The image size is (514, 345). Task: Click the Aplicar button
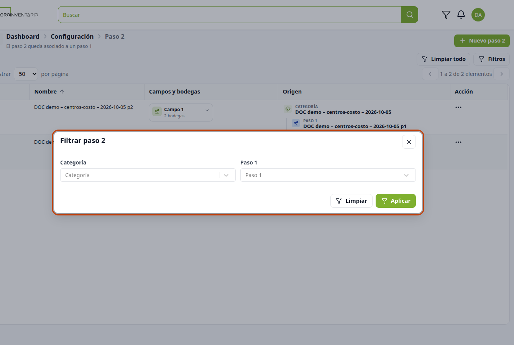pos(396,201)
